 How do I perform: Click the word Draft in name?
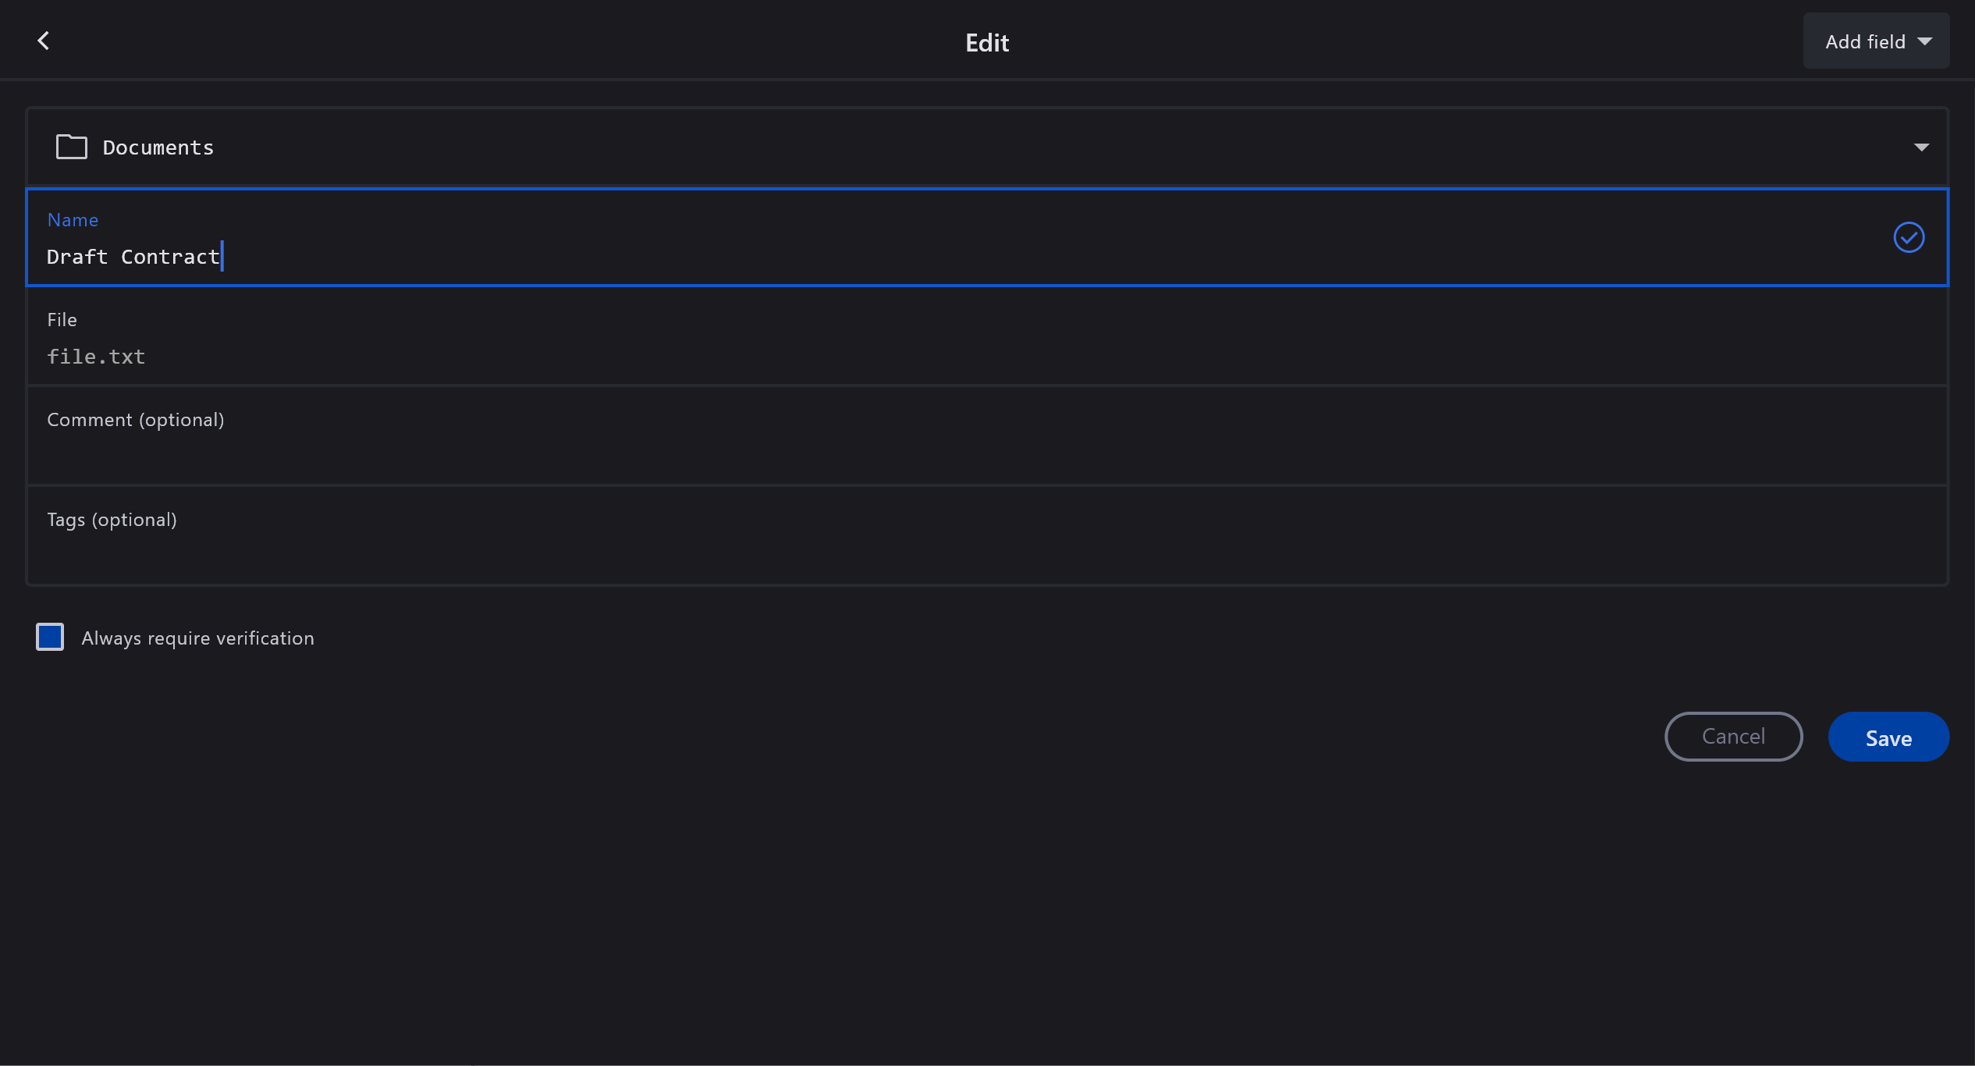tap(76, 257)
